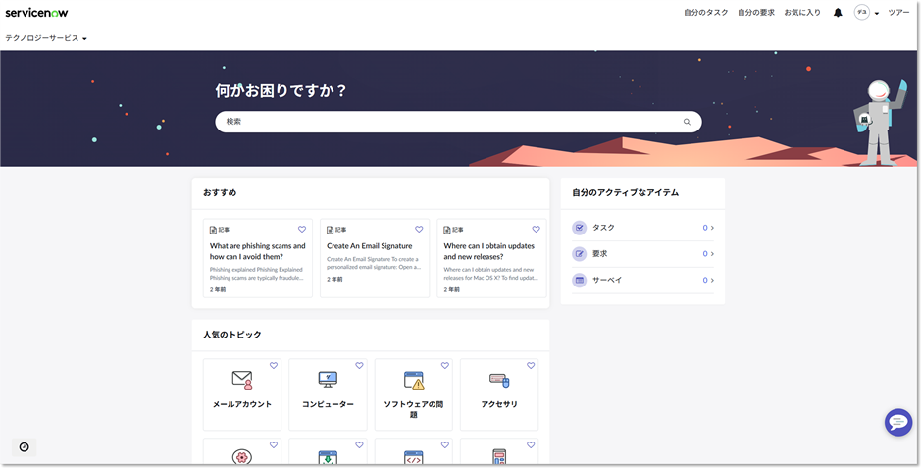Favorite the obtain updates article

pos(536,229)
